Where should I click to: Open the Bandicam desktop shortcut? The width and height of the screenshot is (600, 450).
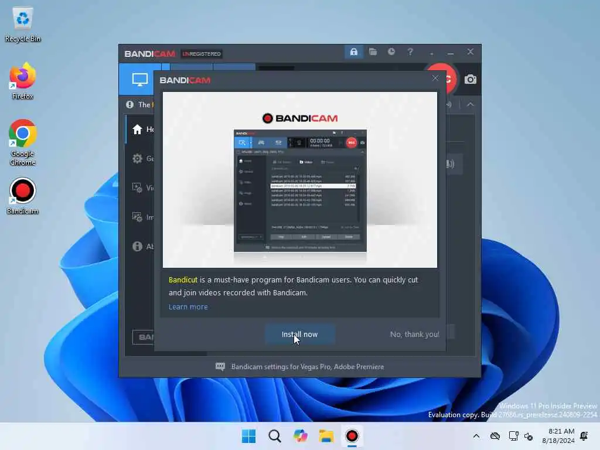(x=23, y=196)
